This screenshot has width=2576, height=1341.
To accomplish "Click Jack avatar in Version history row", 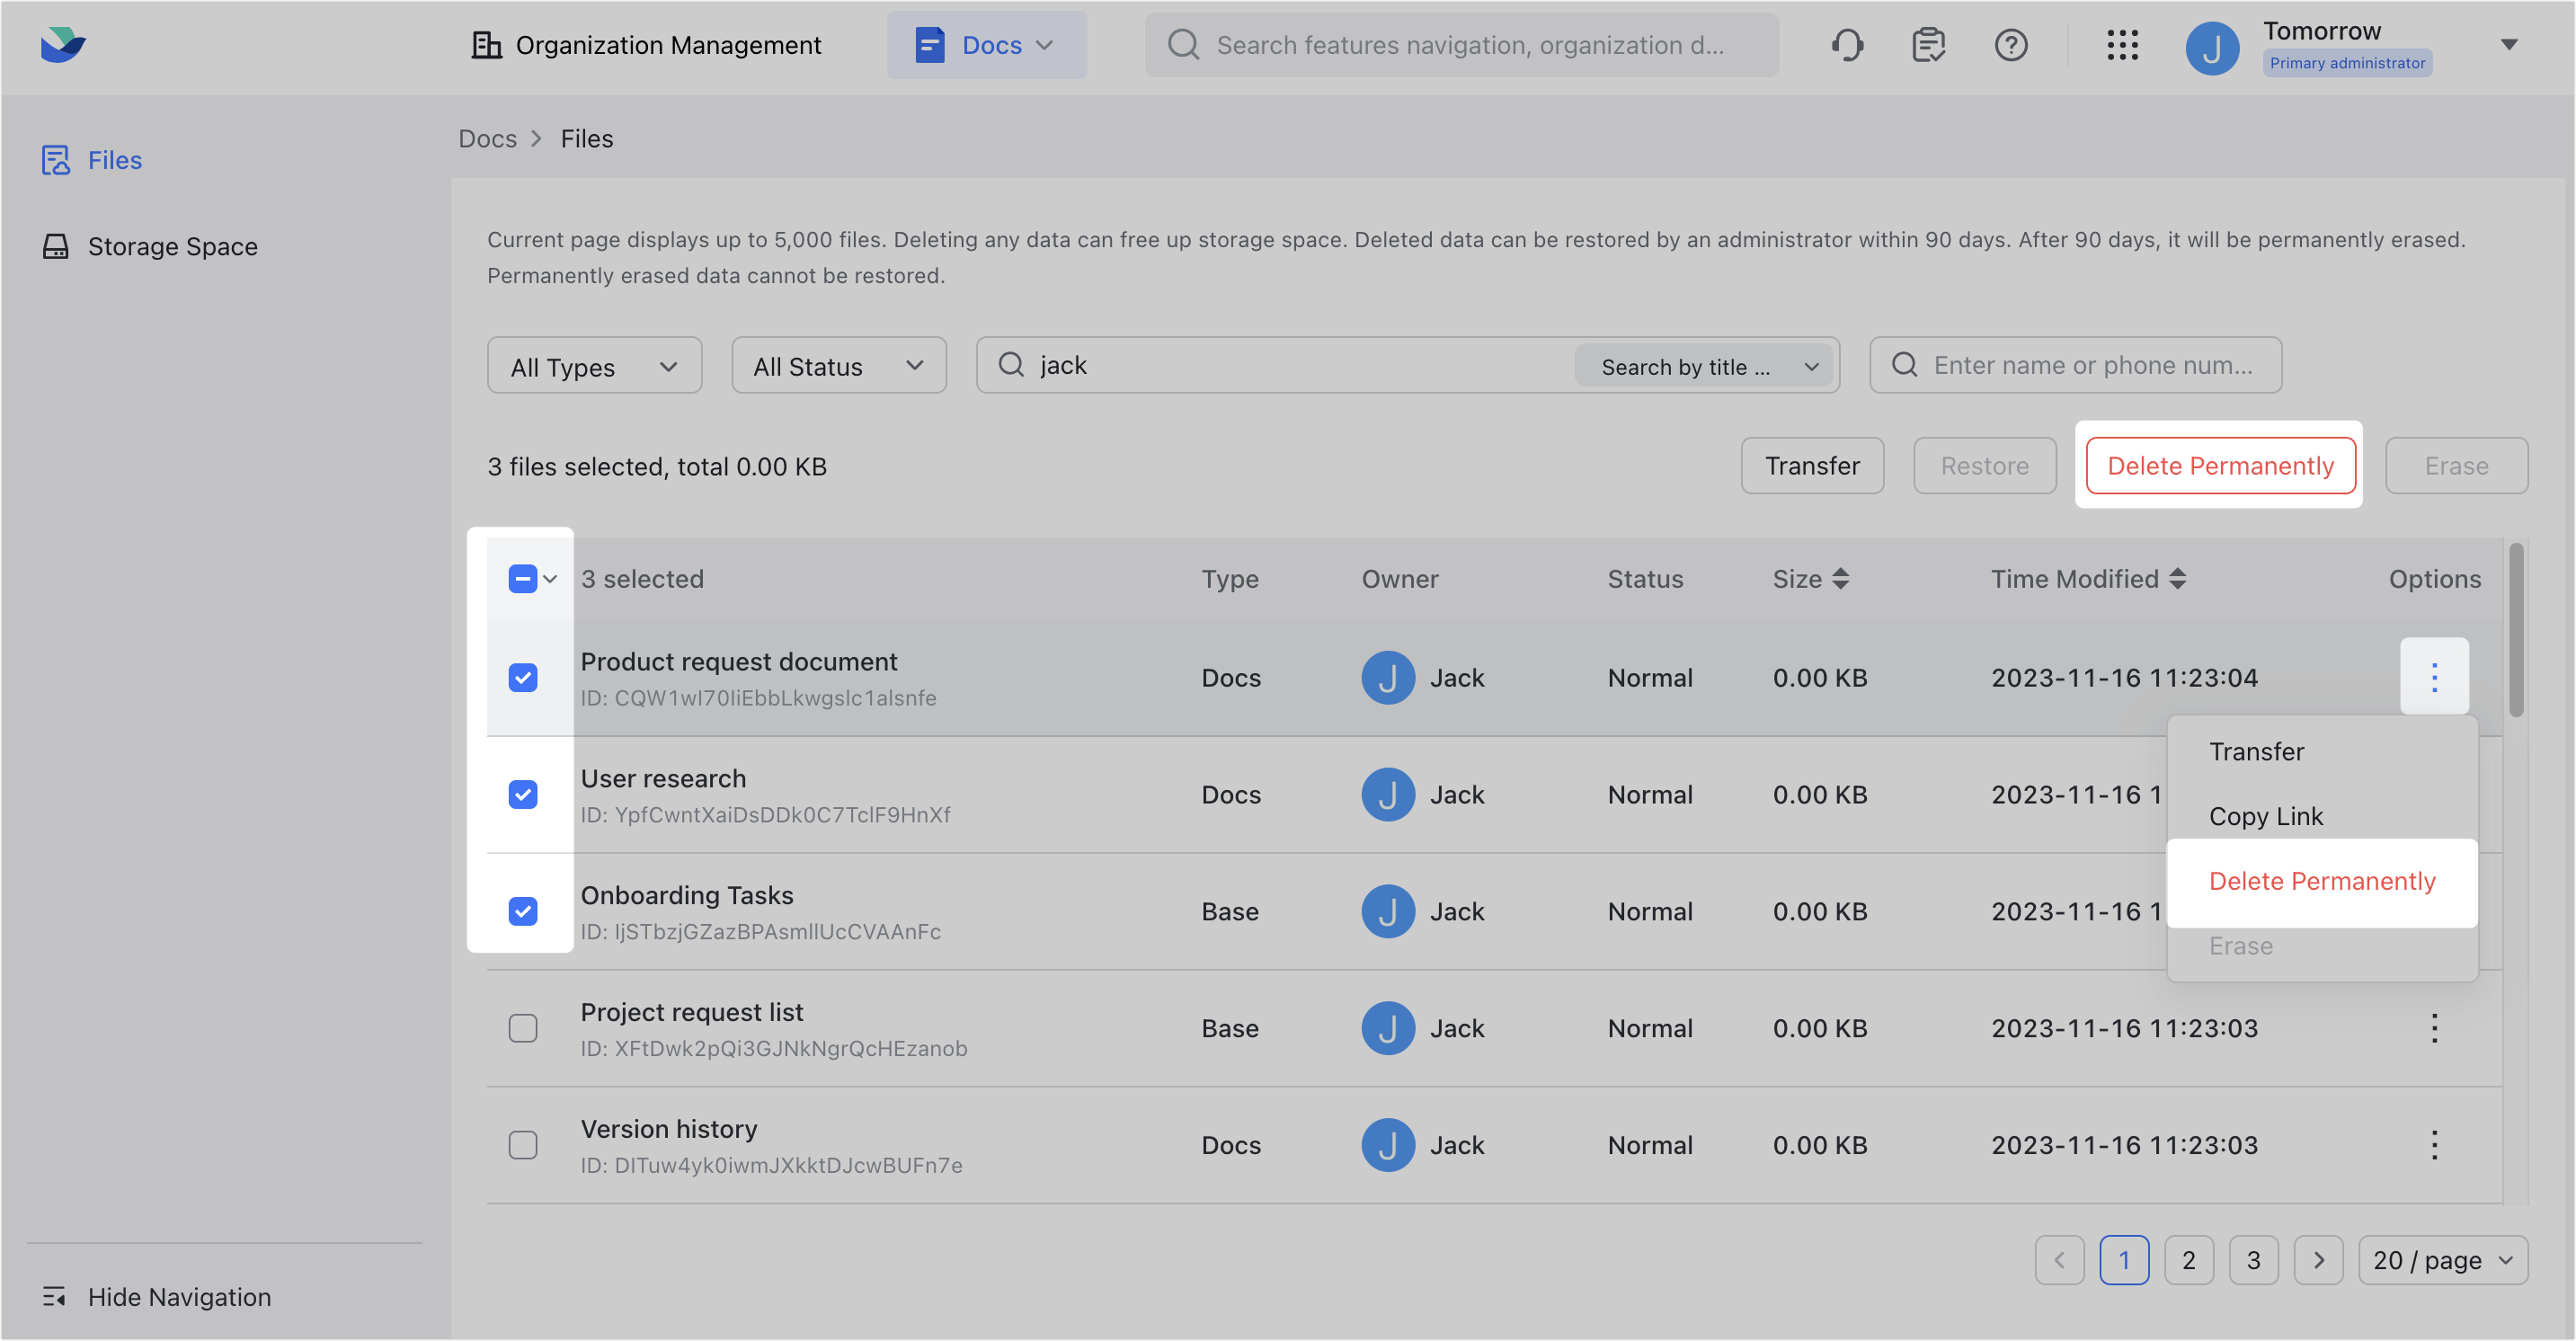I will (x=1387, y=1145).
